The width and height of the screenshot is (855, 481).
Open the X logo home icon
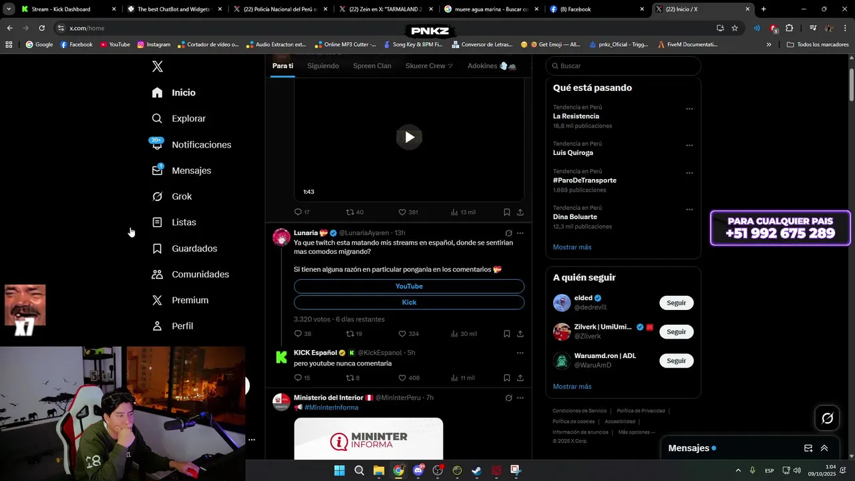tap(157, 66)
